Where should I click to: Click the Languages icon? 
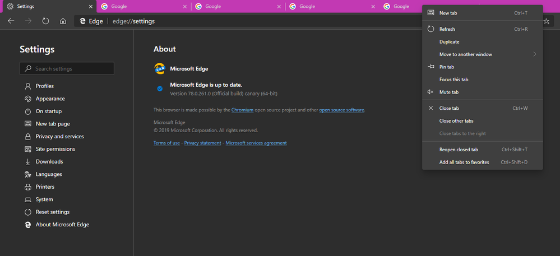[28, 174]
